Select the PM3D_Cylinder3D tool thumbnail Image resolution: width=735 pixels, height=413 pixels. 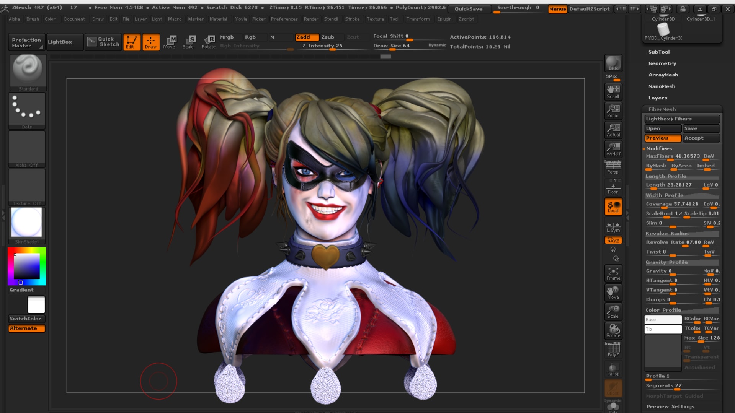click(x=663, y=31)
